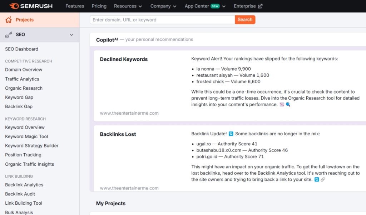Open the Features menu
This screenshot has width=366, height=215.
pyautogui.click(x=75, y=6)
